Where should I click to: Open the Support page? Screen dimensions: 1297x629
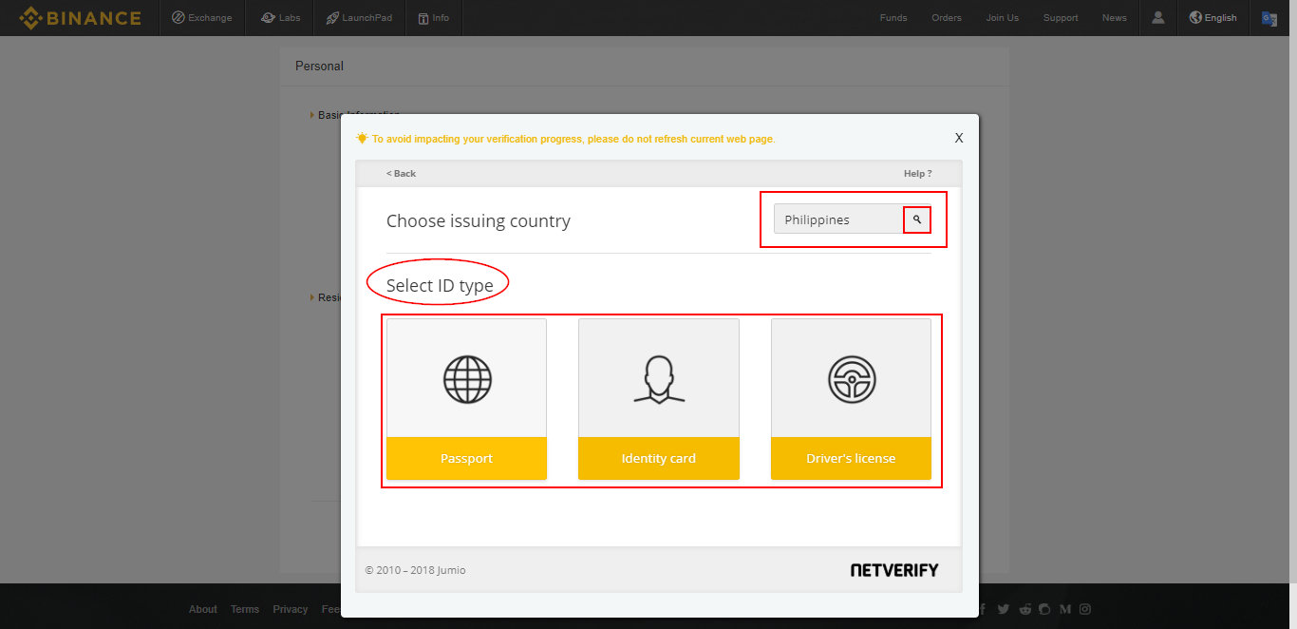coord(1061,18)
